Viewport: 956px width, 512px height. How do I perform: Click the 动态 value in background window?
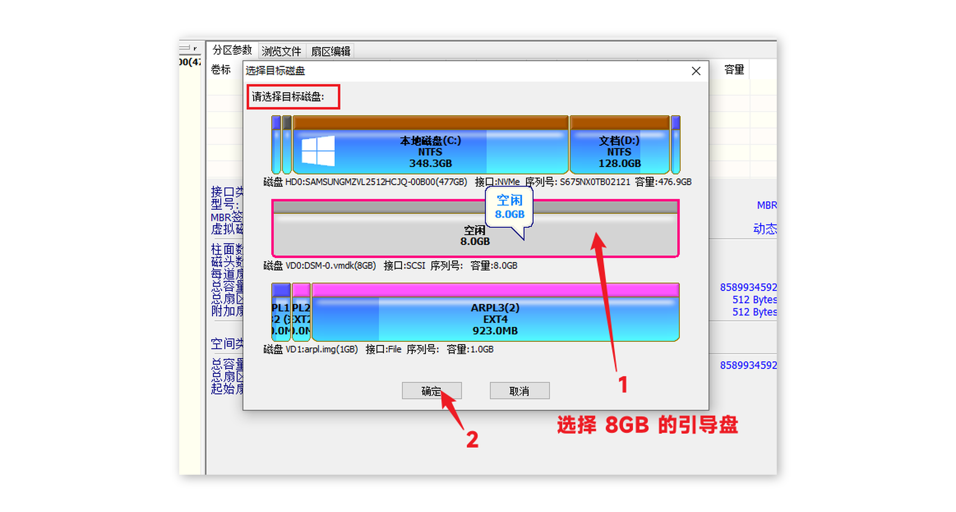[x=765, y=229]
